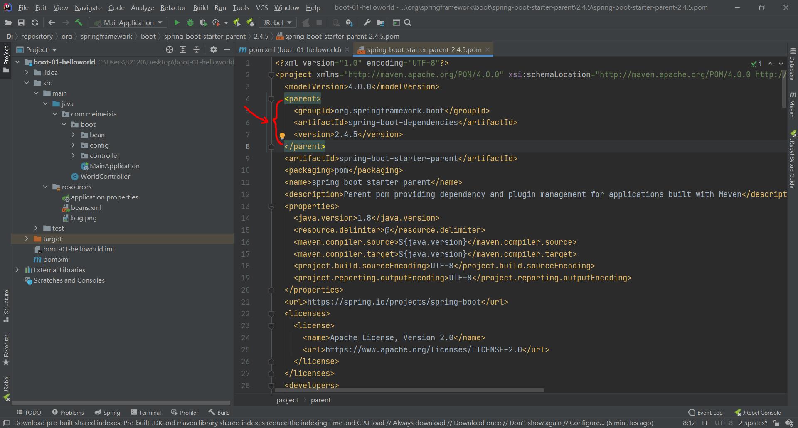Viewport: 798px width, 428px height.
Task: Open the JRebel dropdown in toolbar
Action: (x=278, y=22)
